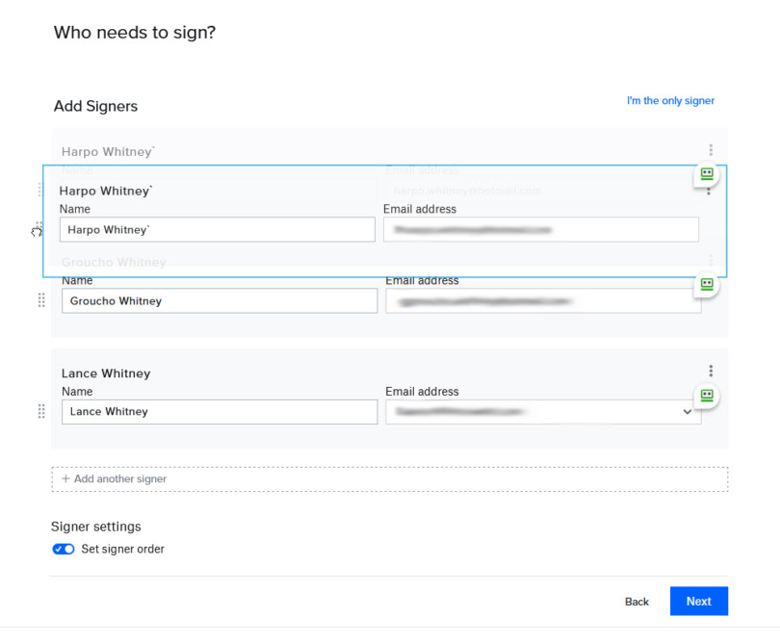Click inside Harpo Whitney's name field
This screenshot has width=780, height=643.
pyautogui.click(x=217, y=229)
